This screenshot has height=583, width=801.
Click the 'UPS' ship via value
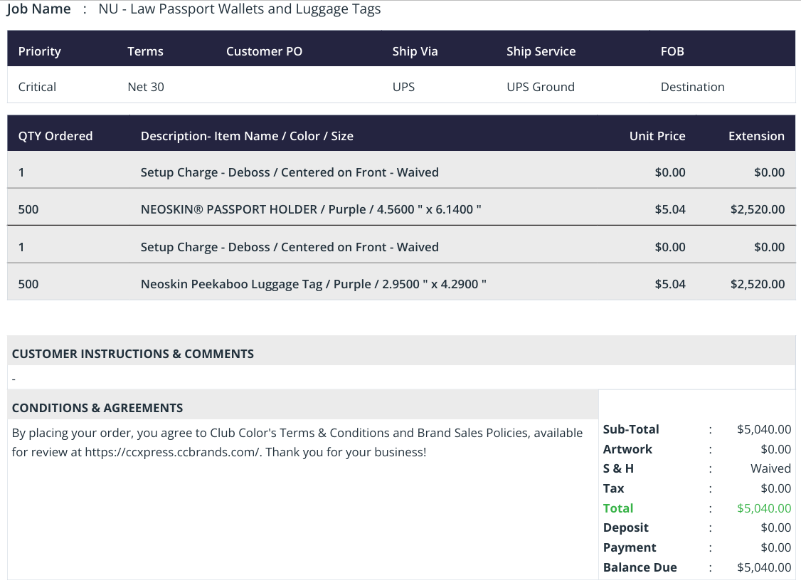click(x=403, y=87)
